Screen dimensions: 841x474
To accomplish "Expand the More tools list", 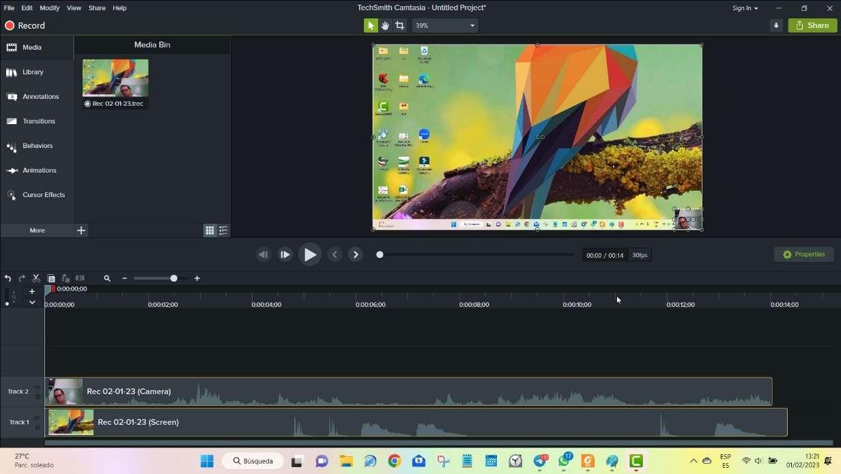I will pyautogui.click(x=37, y=231).
